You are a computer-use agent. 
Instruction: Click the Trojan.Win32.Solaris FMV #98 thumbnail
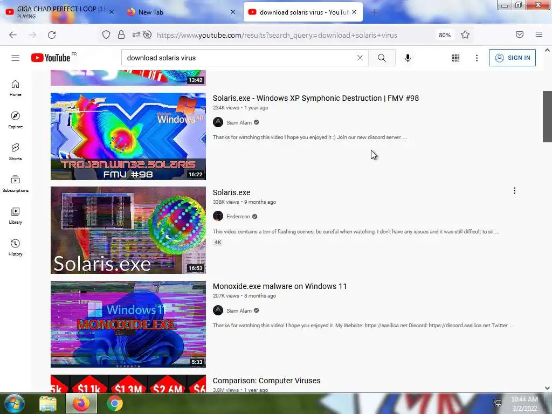pos(128,136)
